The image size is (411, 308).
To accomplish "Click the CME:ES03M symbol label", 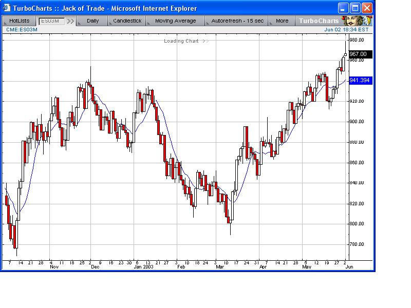I will [22, 30].
